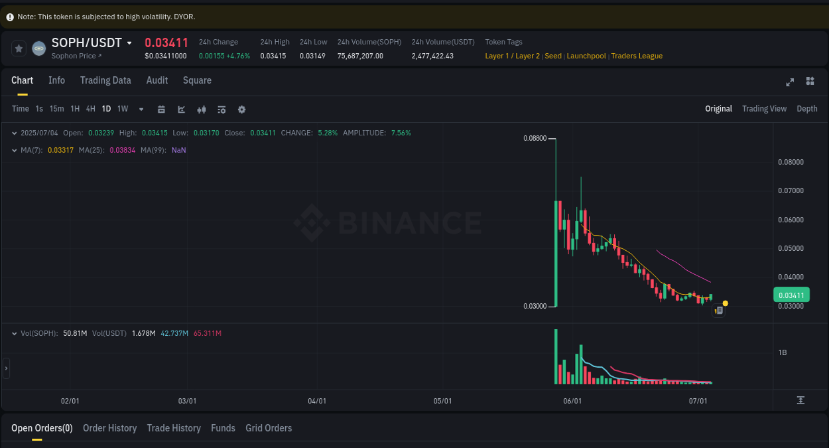
Task: Switch to the Trading Data tab
Action: click(x=105, y=80)
